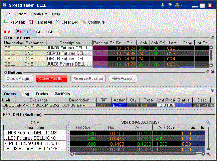Switch to the Portfolio tab
Image resolution: width=217 pixels, height=161 pixels.
[62, 94]
